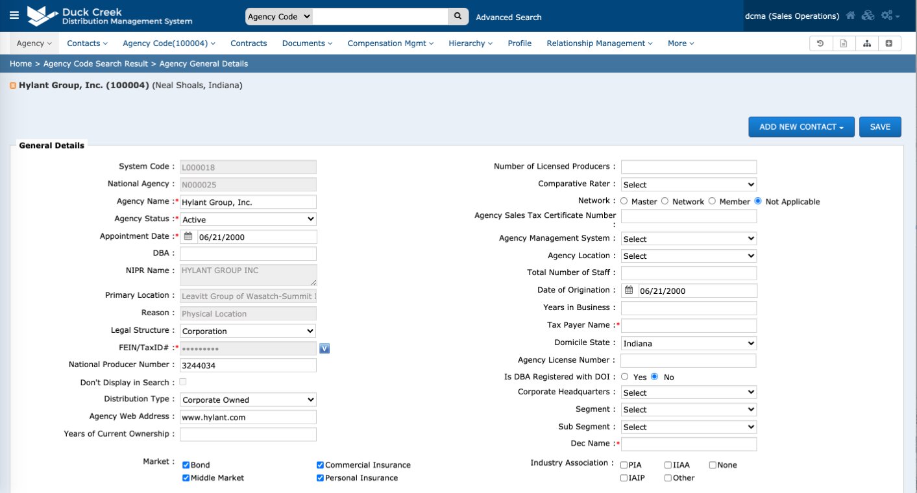Click ADD NEW CONTACT button
The image size is (917, 493).
coord(801,126)
